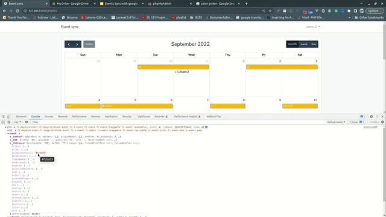The height and width of the screenshot is (217, 386).
Task: Click the yellow event on Thursday the 8th
Action: click(227, 106)
